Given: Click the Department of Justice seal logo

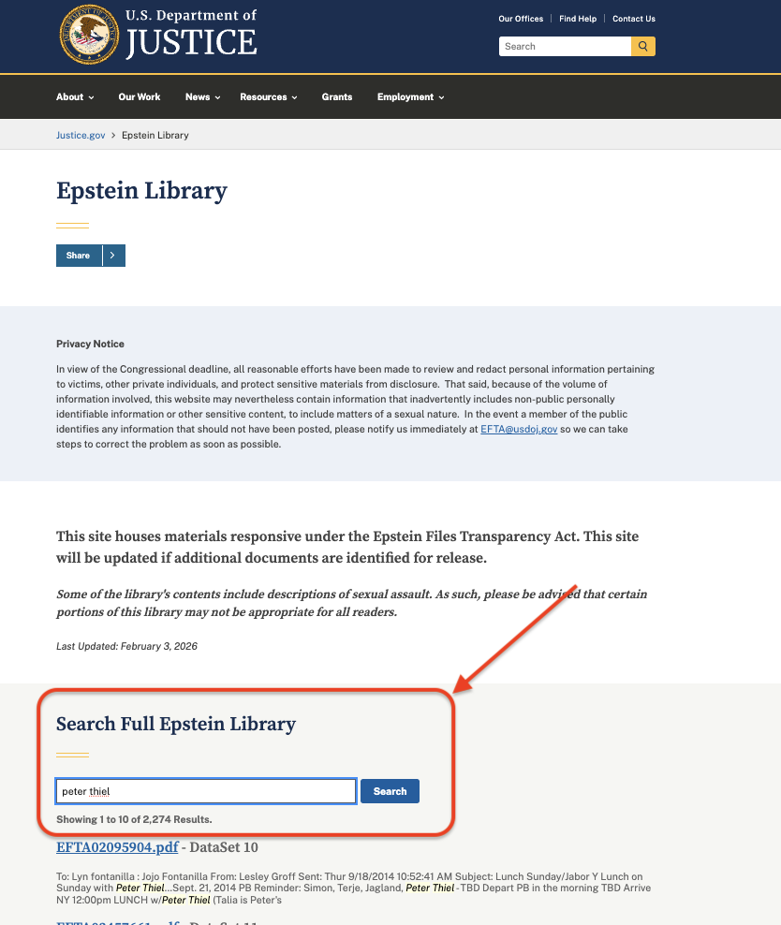Looking at the screenshot, I should click(x=89, y=34).
